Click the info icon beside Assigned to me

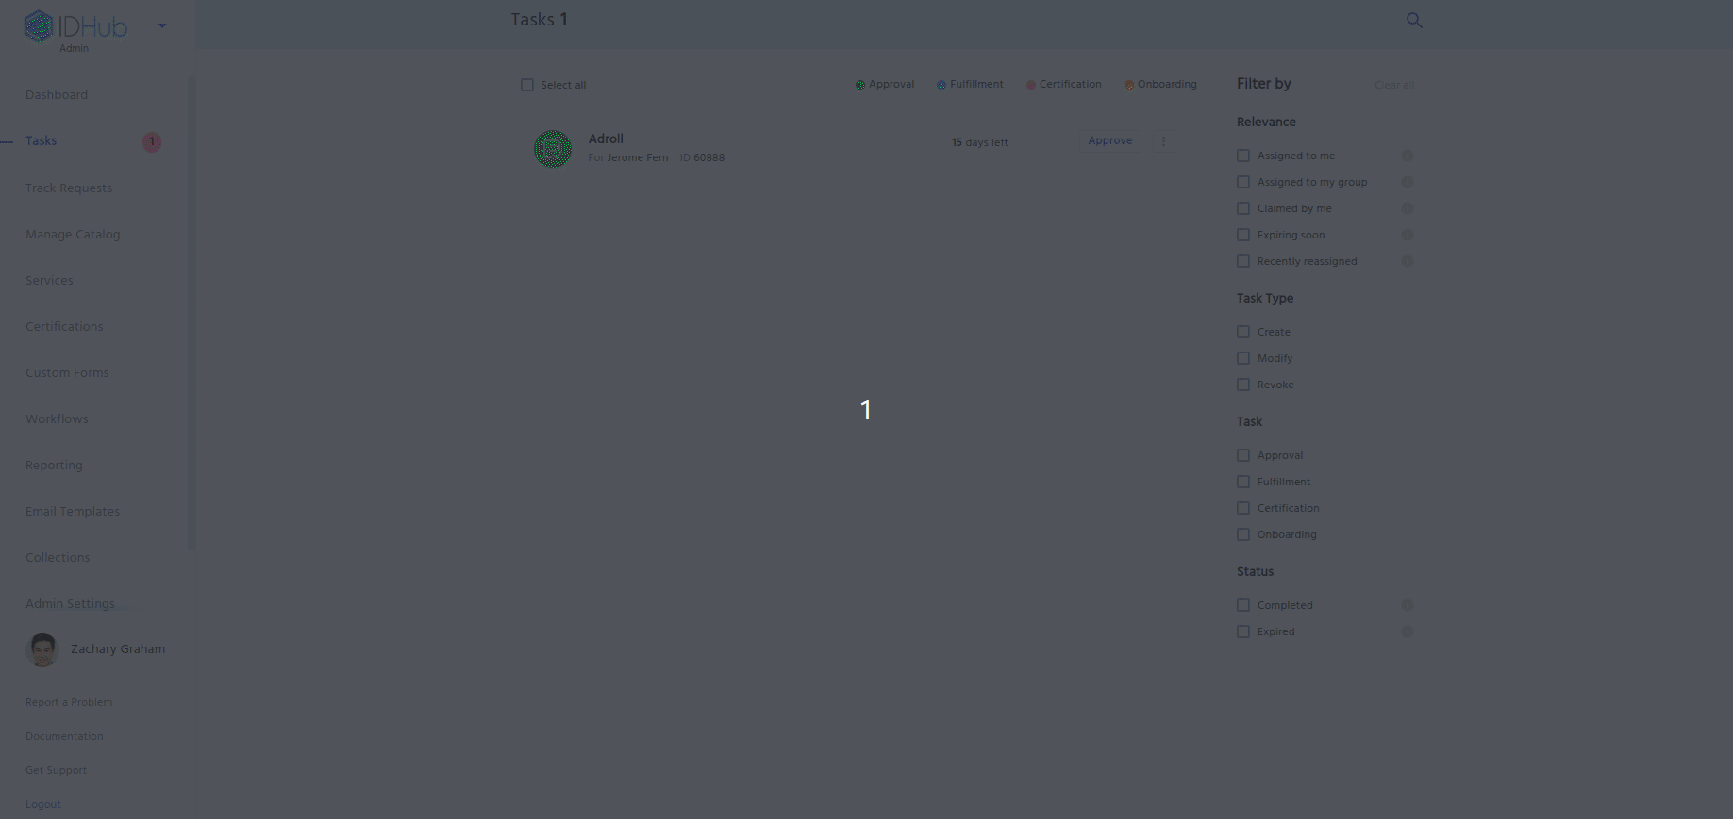point(1407,156)
